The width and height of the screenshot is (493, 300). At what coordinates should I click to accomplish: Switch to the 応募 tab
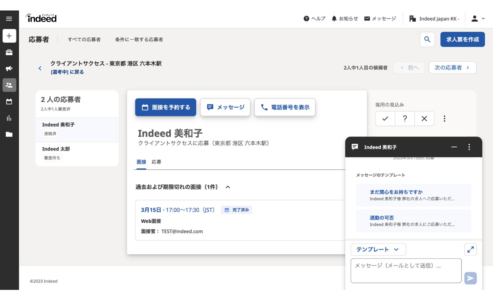click(x=156, y=162)
